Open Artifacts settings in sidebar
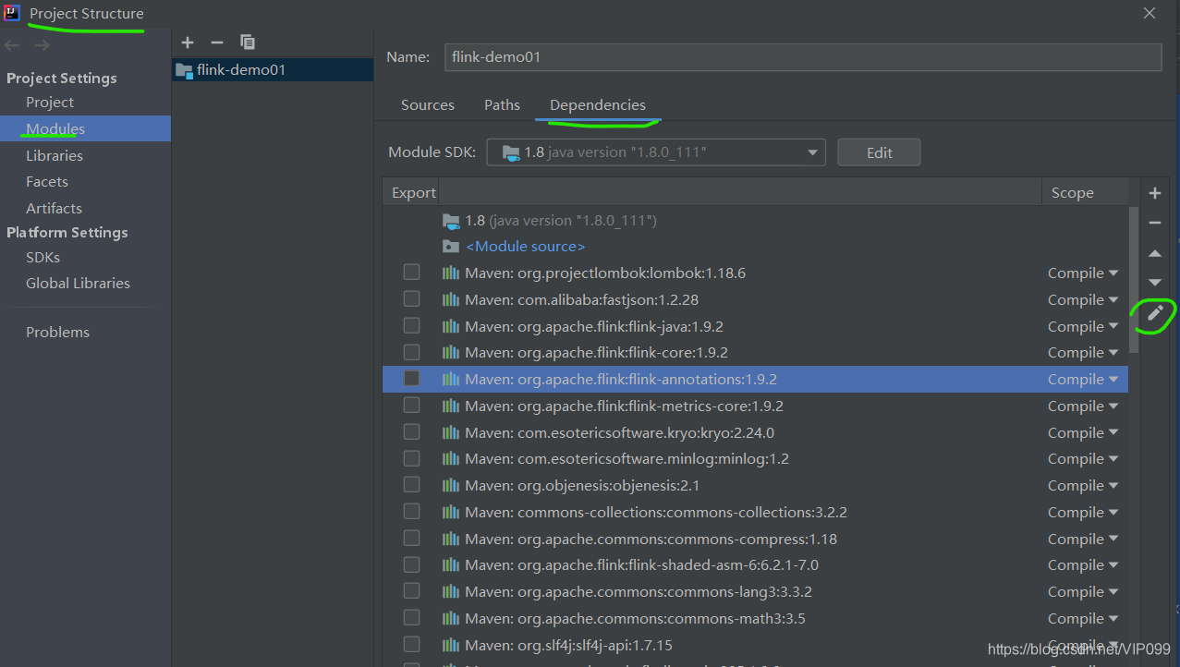 tap(54, 208)
